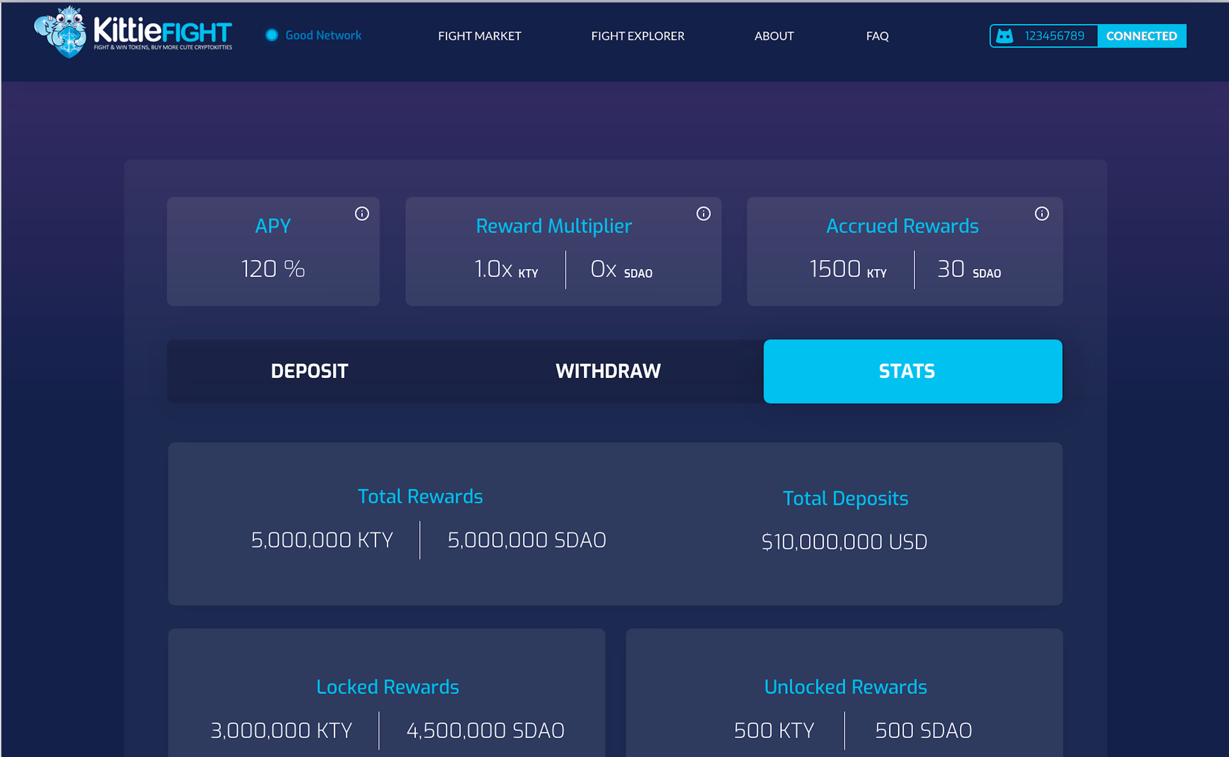The width and height of the screenshot is (1229, 757).
Task: Click the blue Good Network status dot
Action: coord(272,35)
